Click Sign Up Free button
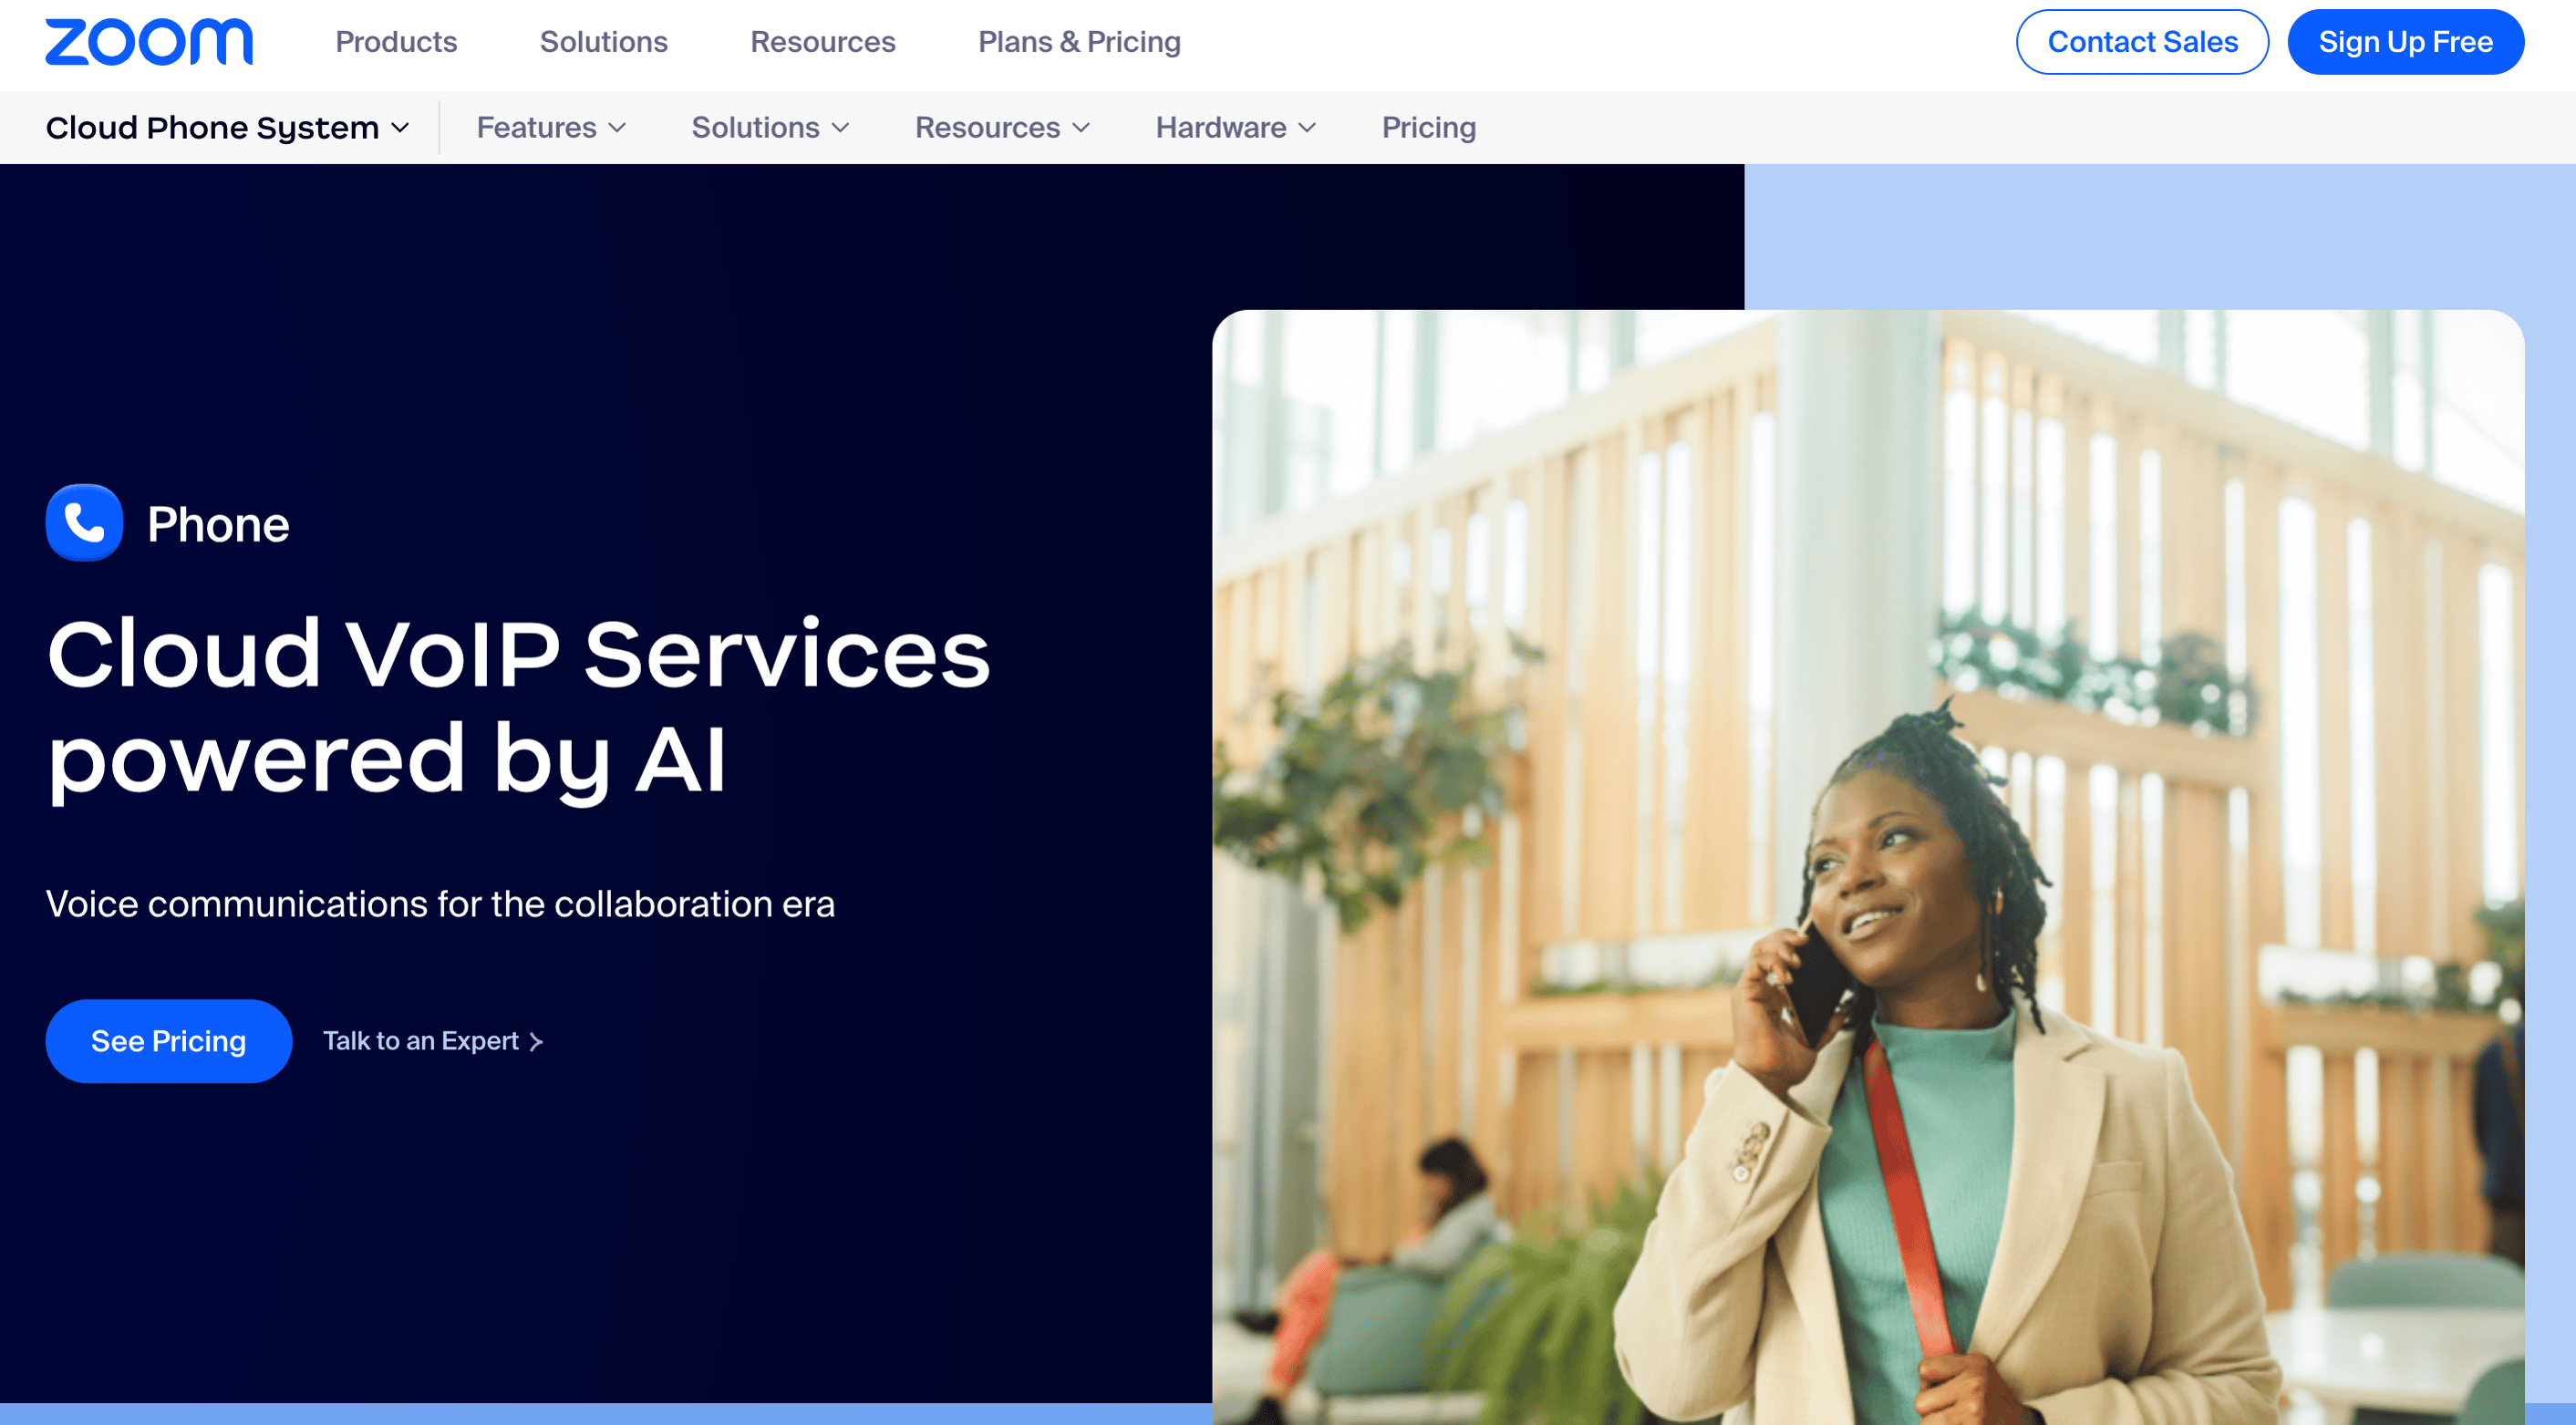 pos(2405,42)
